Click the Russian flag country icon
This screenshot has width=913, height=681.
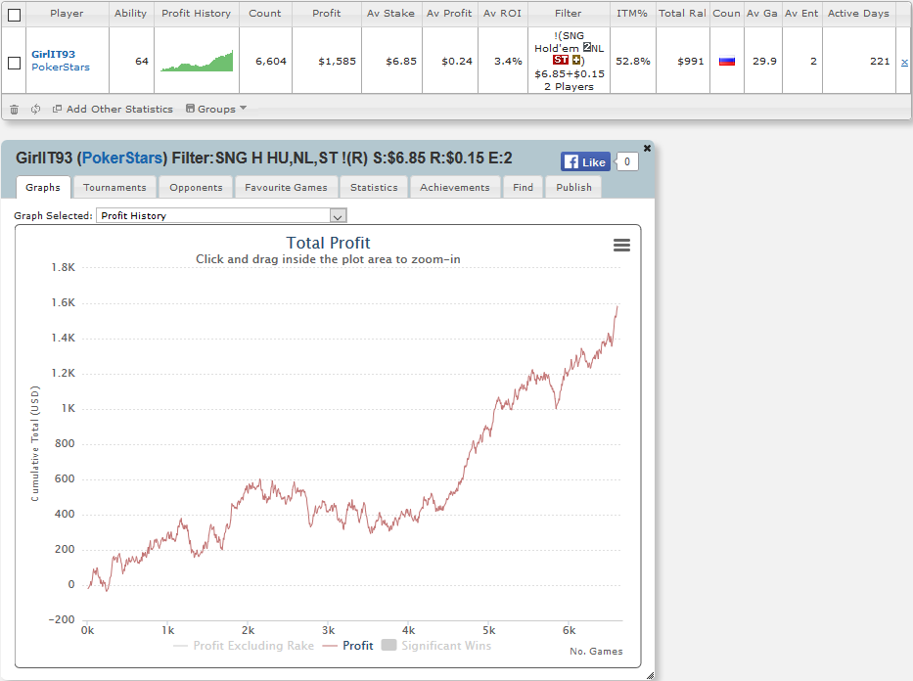coord(727,61)
